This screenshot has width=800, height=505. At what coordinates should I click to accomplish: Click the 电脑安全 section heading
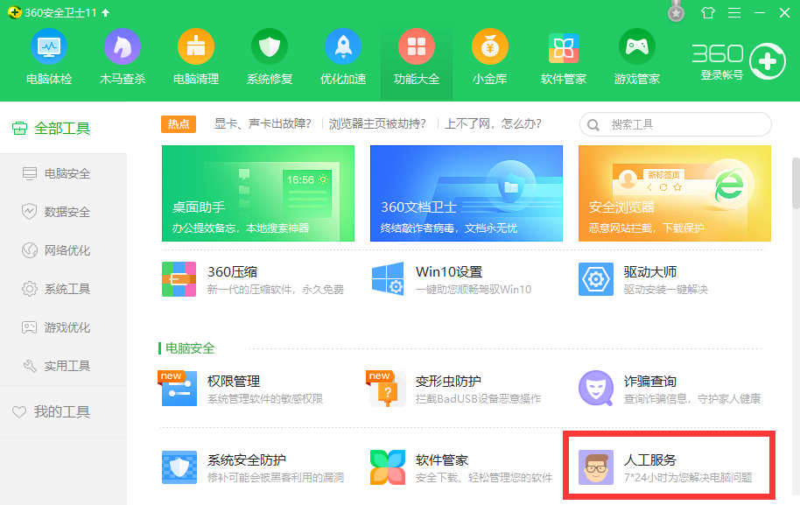pos(190,348)
